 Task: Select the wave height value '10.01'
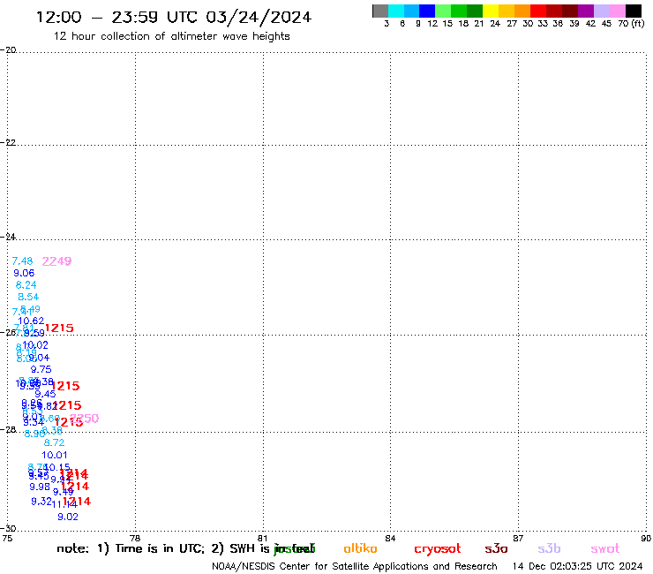pyautogui.click(x=54, y=456)
